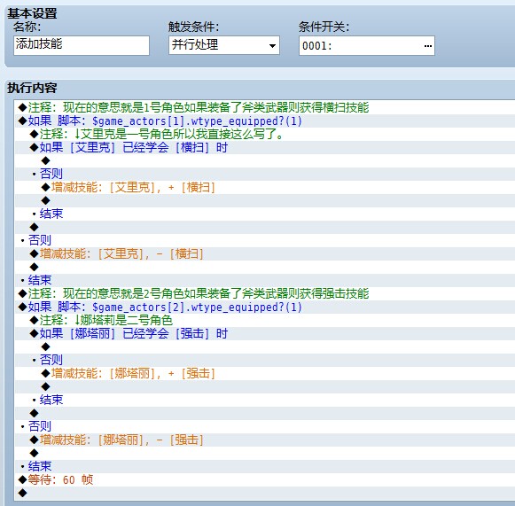The image size is (515, 506).
Task: Select the empty command line below 等待: 60 帧
Action: 265,493
